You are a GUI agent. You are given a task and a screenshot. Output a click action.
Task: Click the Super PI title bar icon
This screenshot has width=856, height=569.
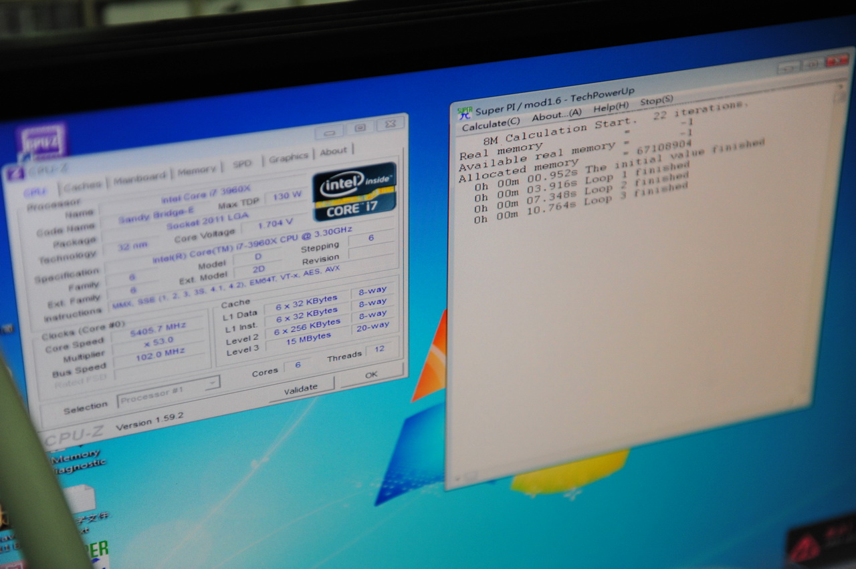(464, 113)
